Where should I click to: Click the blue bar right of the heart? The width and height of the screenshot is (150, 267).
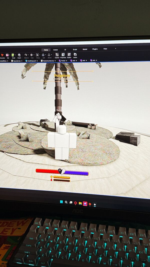coord(76,173)
